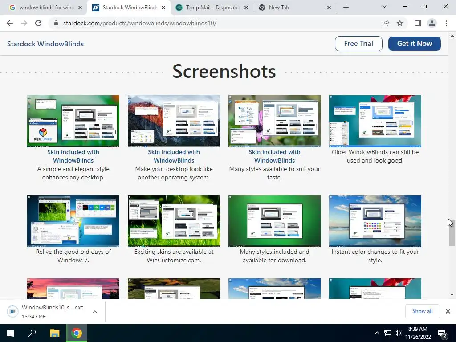Open the Object Desktop green screenshot thumbnail
Viewport: 456px width, 342px height.
point(73,121)
